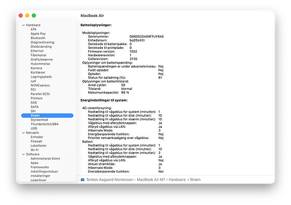Open Parallel SCSI entry
291x205 pixels.
(x=40, y=94)
